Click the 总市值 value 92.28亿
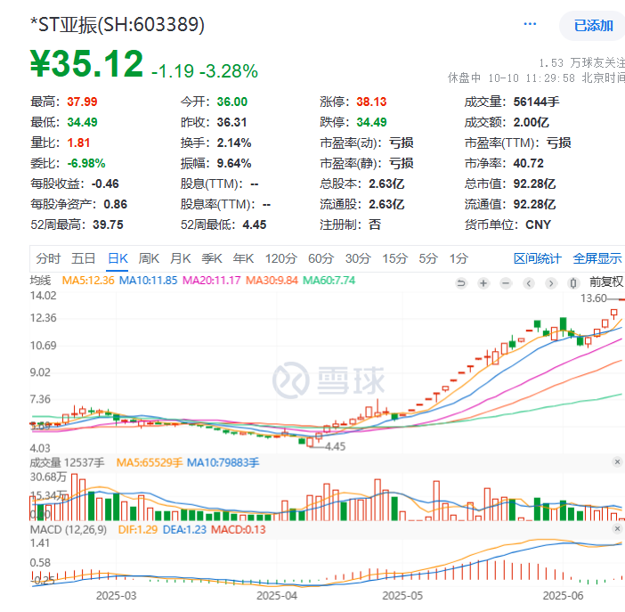 point(534,184)
